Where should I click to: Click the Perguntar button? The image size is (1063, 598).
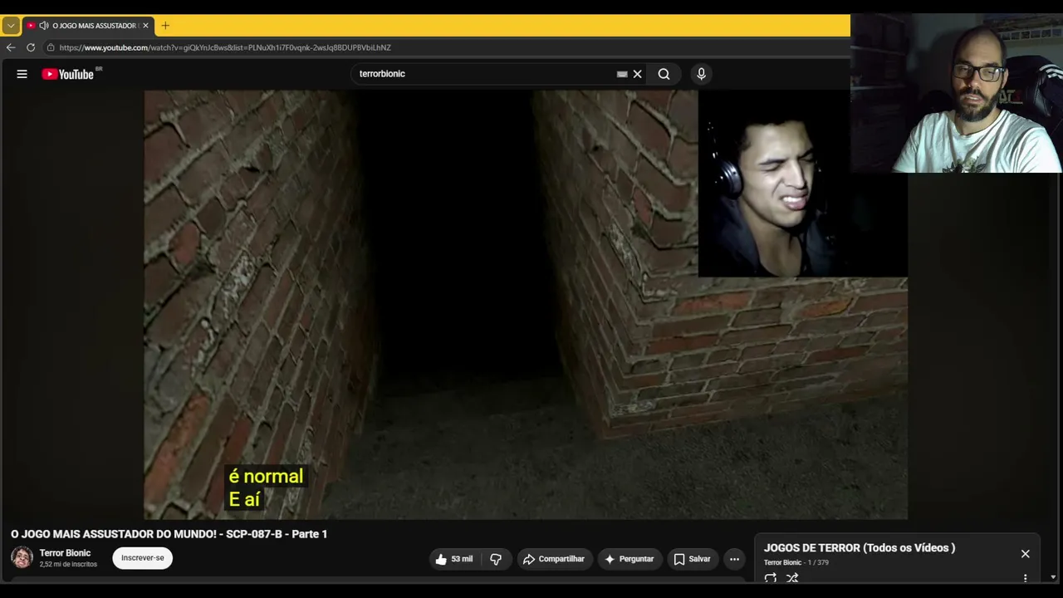point(629,559)
